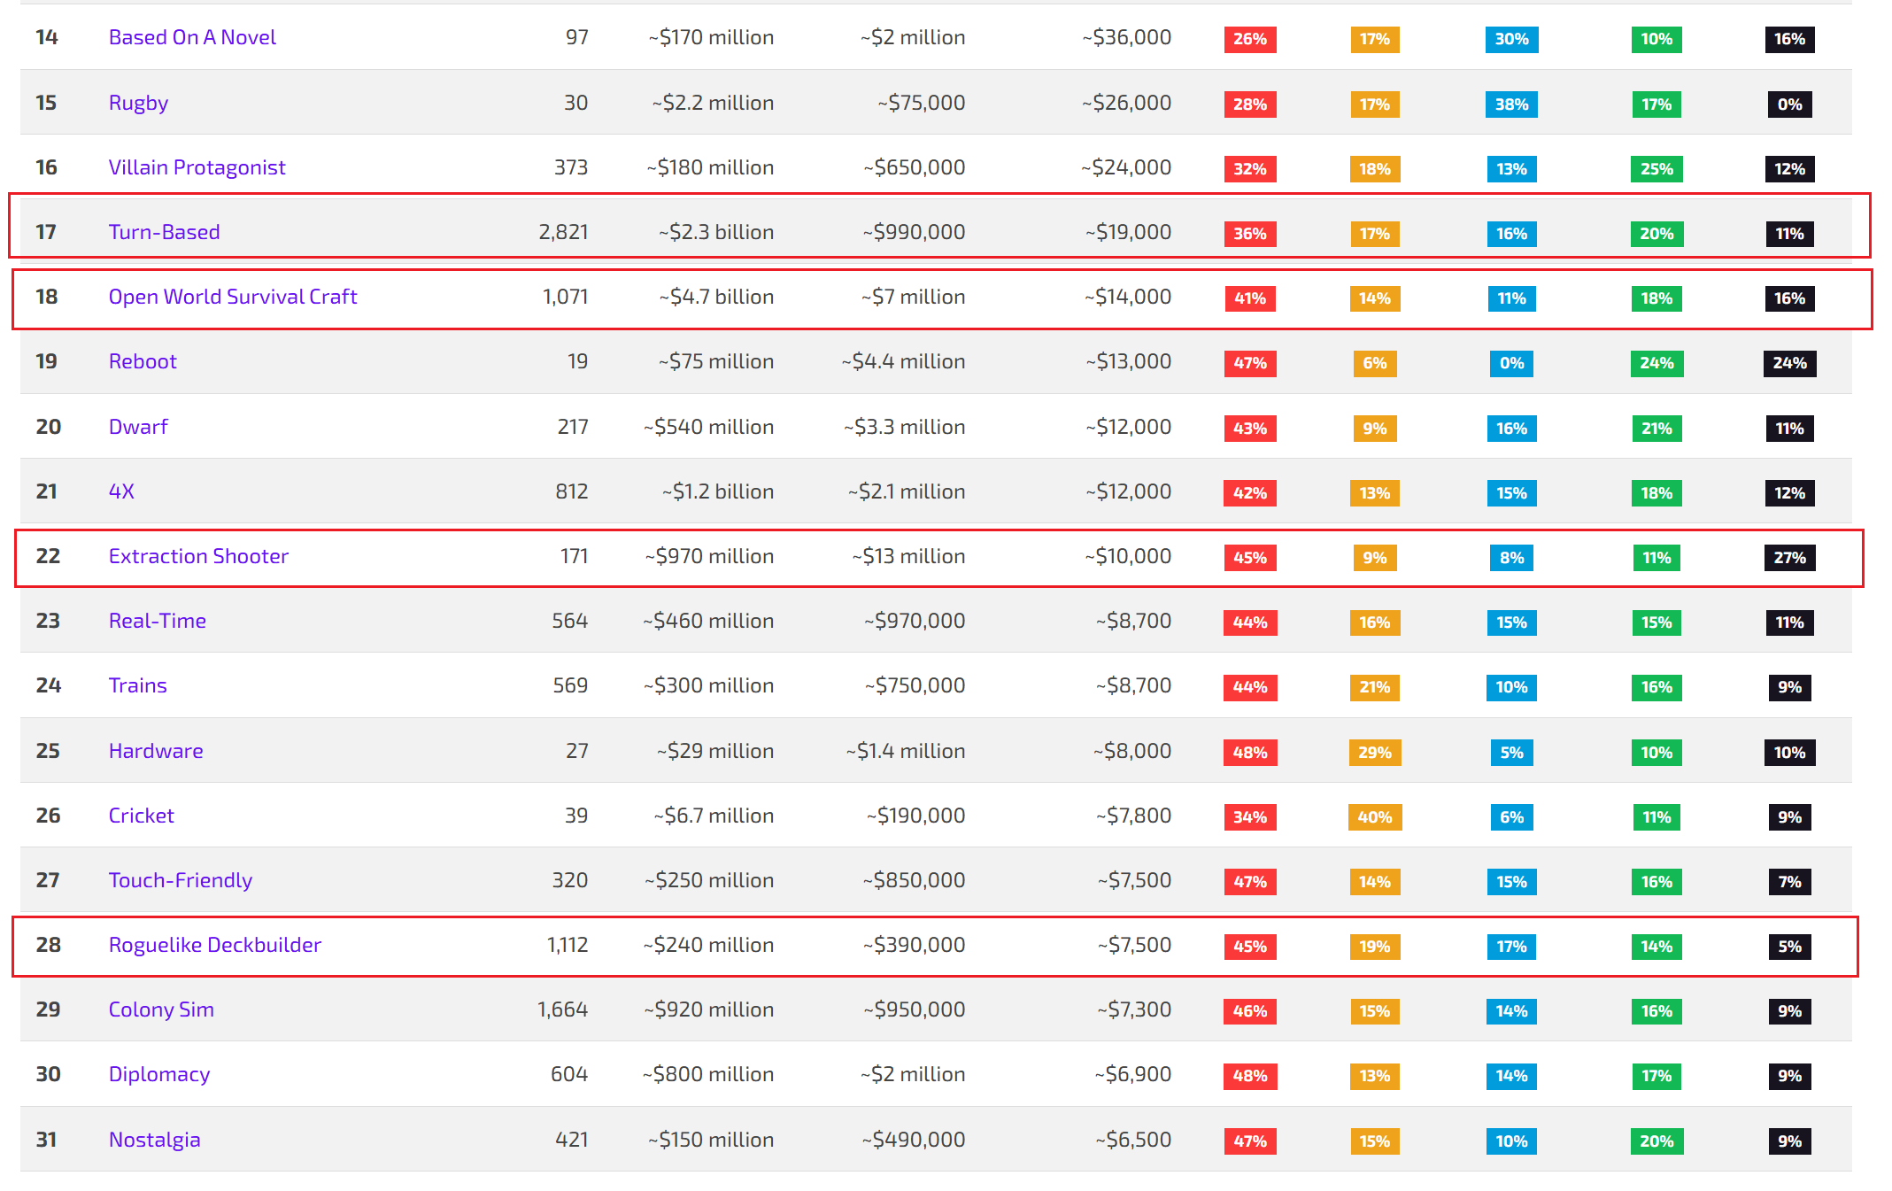Open the Extraction Shooter tag
The width and height of the screenshot is (1892, 1191).
(198, 556)
